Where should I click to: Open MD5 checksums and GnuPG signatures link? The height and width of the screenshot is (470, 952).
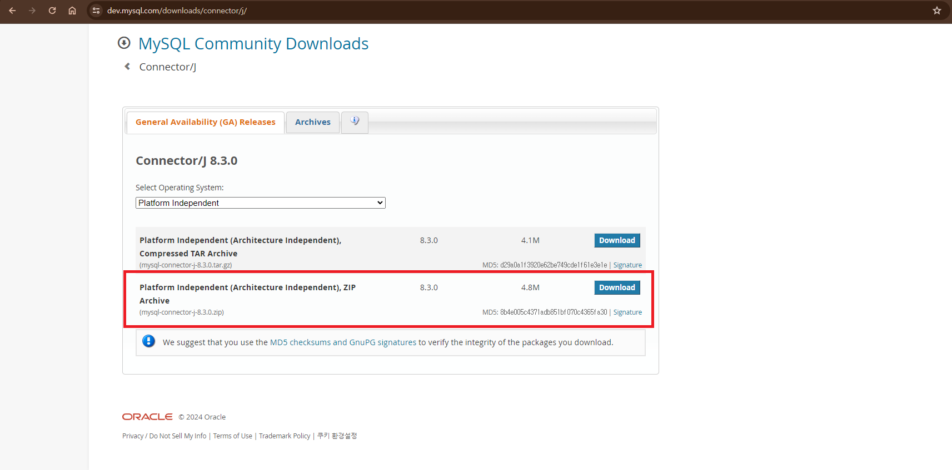[343, 342]
